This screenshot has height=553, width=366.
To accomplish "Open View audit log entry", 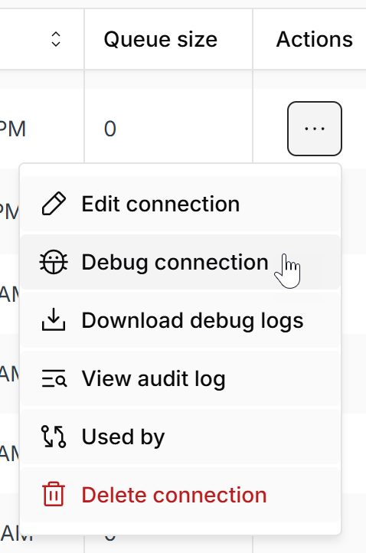I will [181, 379].
